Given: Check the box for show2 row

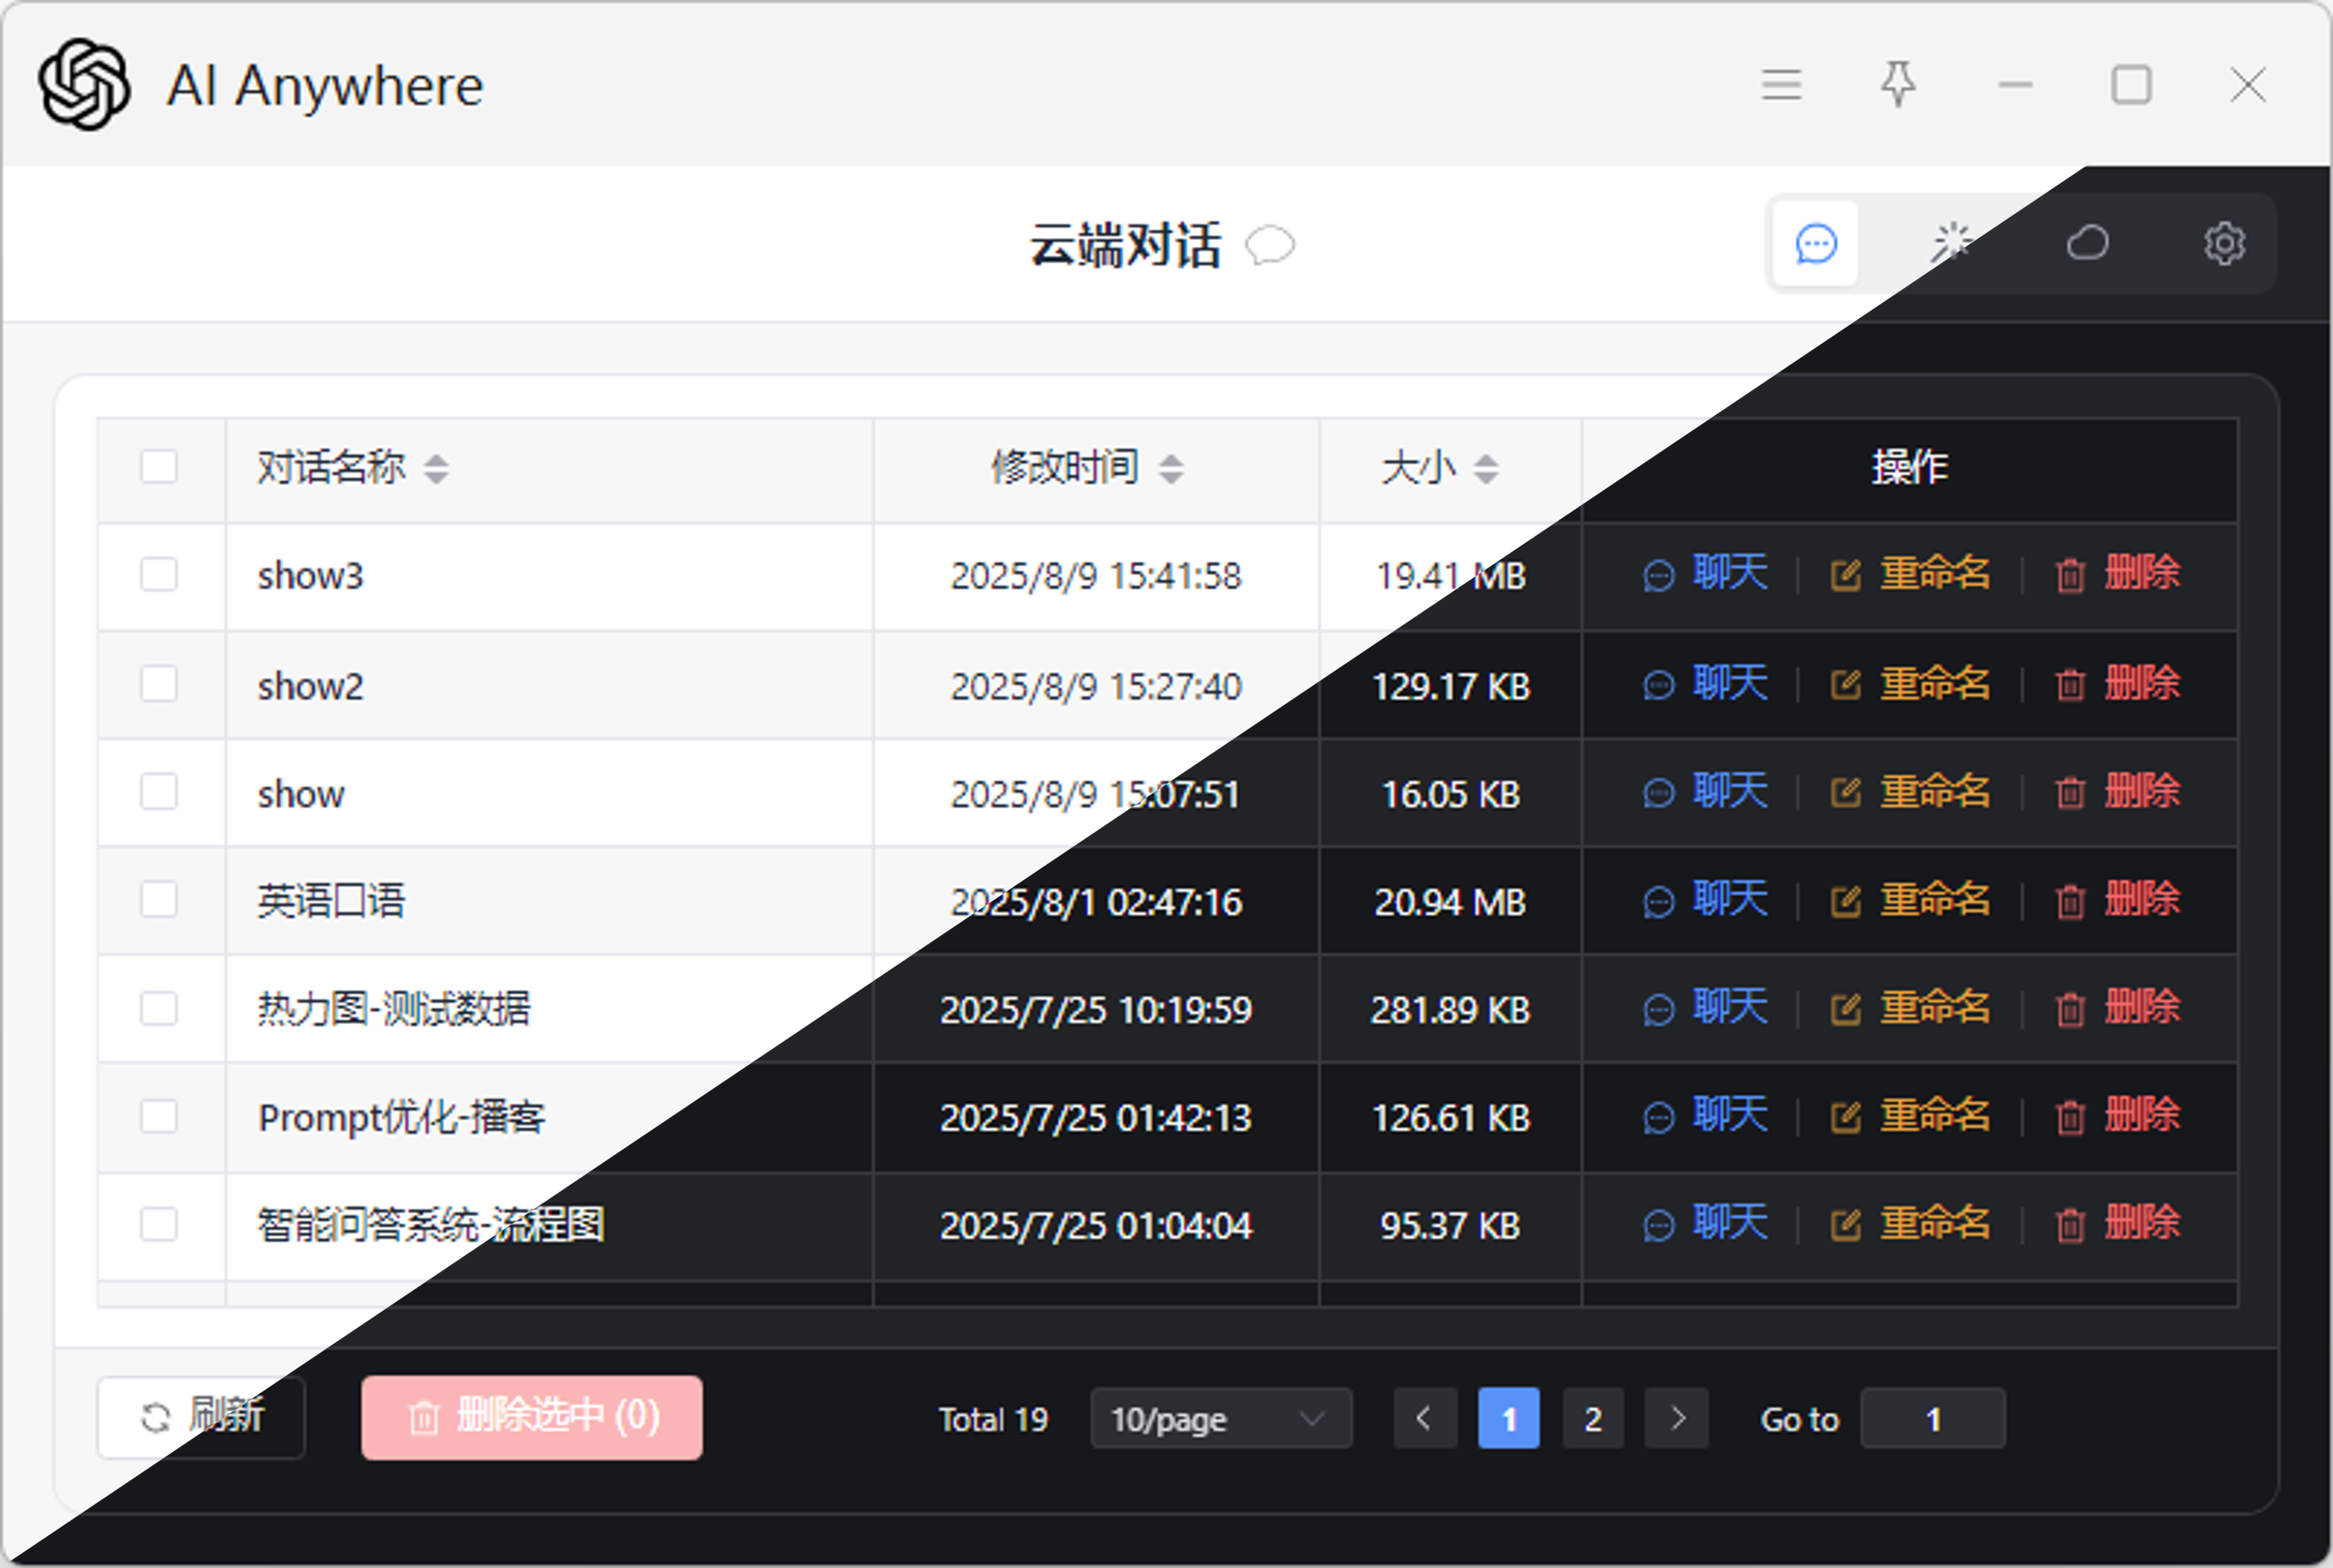Looking at the screenshot, I should click(x=159, y=684).
